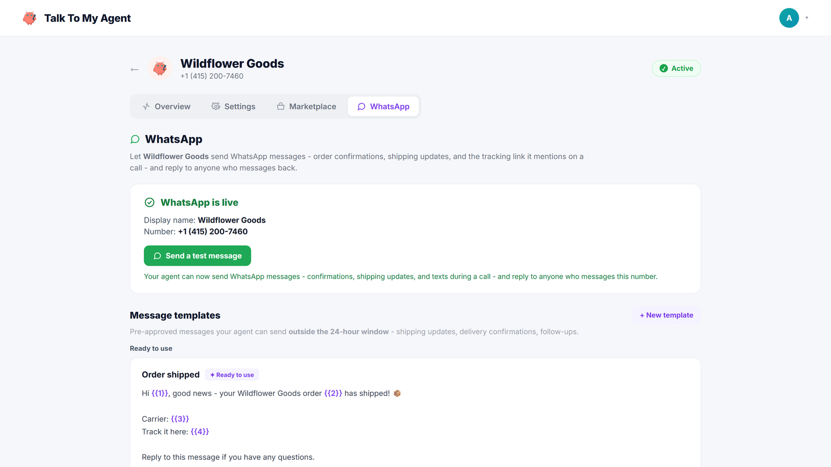Click the Active status badge
Screen dimensions: 831x467
click(676, 68)
